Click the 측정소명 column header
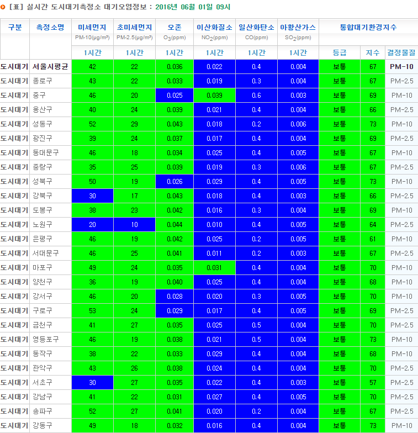418x433 pixels. [50, 27]
